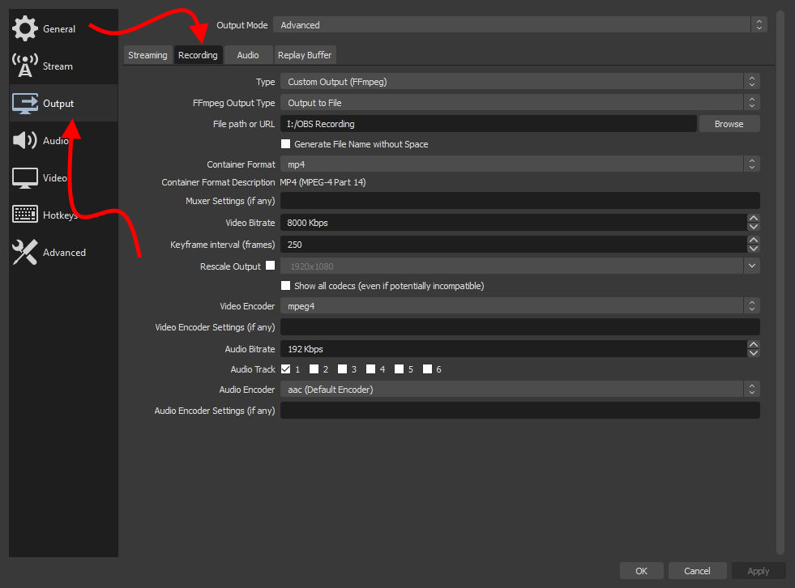Increase Video Bitrate with up arrow
The height and width of the screenshot is (588, 795).
coord(754,218)
